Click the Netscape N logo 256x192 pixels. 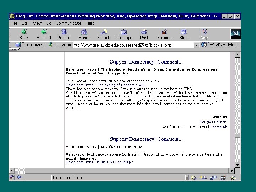pos(235,34)
